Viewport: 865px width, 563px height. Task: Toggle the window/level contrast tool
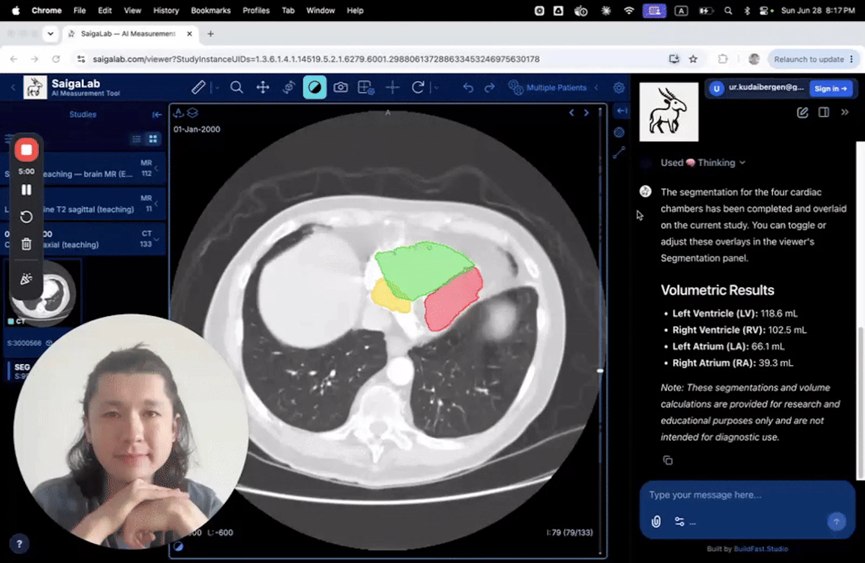click(x=315, y=87)
